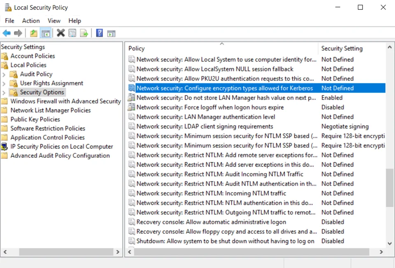The height and width of the screenshot is (268, 395).
Task: Click the console tree pane scroll right arrow
Action: tap(118, 252)
